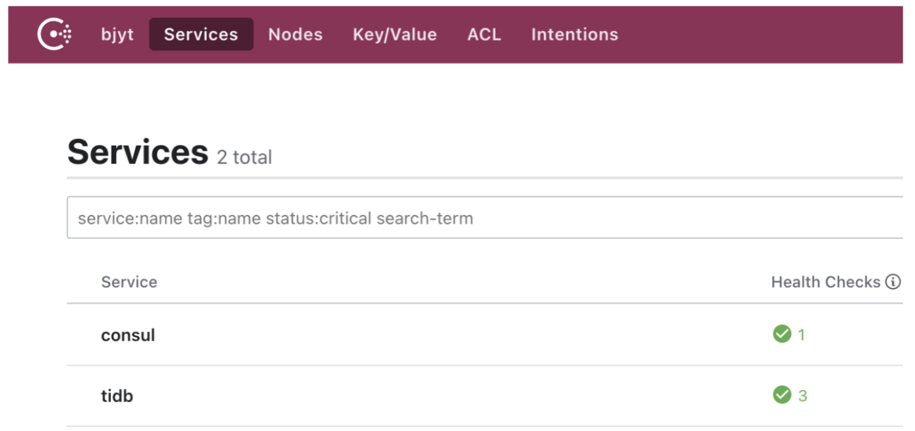Click the Consul logo icon
The width and height of the screenshot is (915, 431).
pyautogui.click(x=54, y=34)
